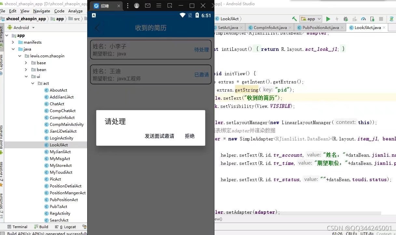Open the Edit menu
The height and width of the screenshot is (235, 396).
click(x=13, y=11)
